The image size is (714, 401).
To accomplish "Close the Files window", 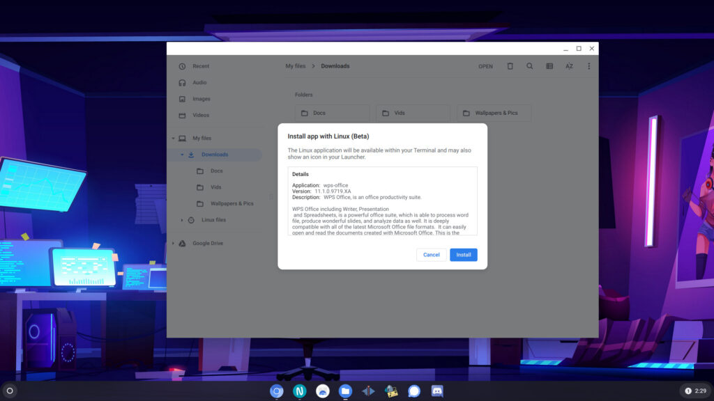I will (x=592, y=49).
